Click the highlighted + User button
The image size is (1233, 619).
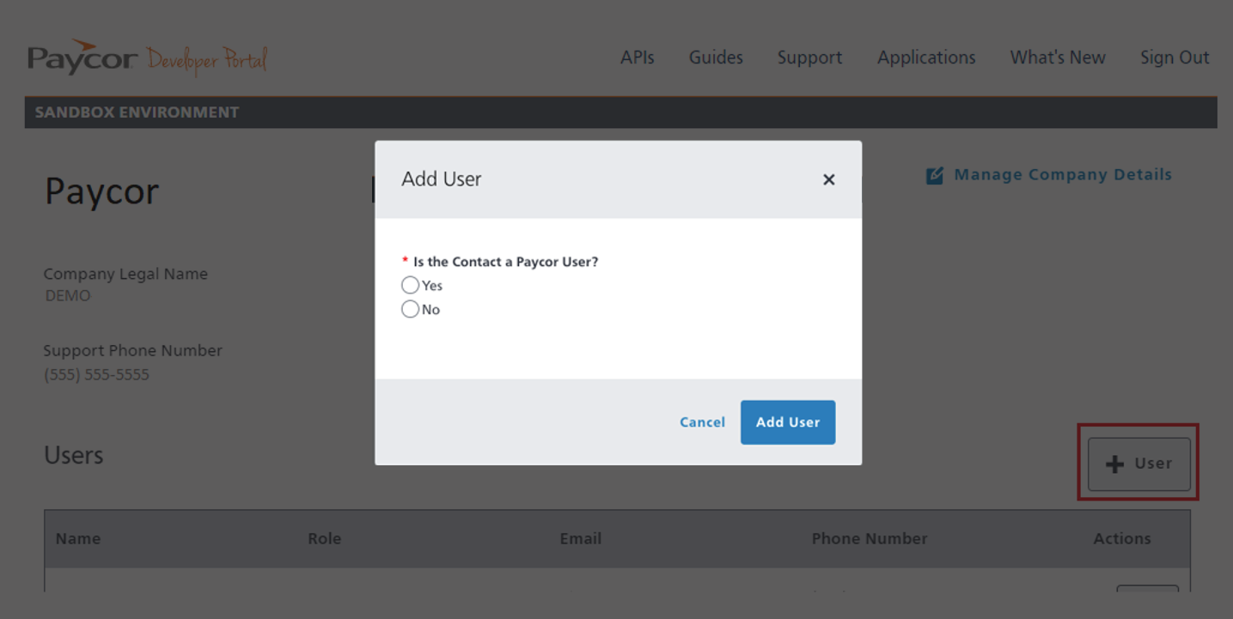(1138, 463)
